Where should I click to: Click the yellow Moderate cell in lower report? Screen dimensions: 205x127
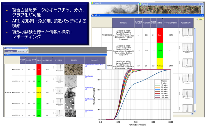39,93
